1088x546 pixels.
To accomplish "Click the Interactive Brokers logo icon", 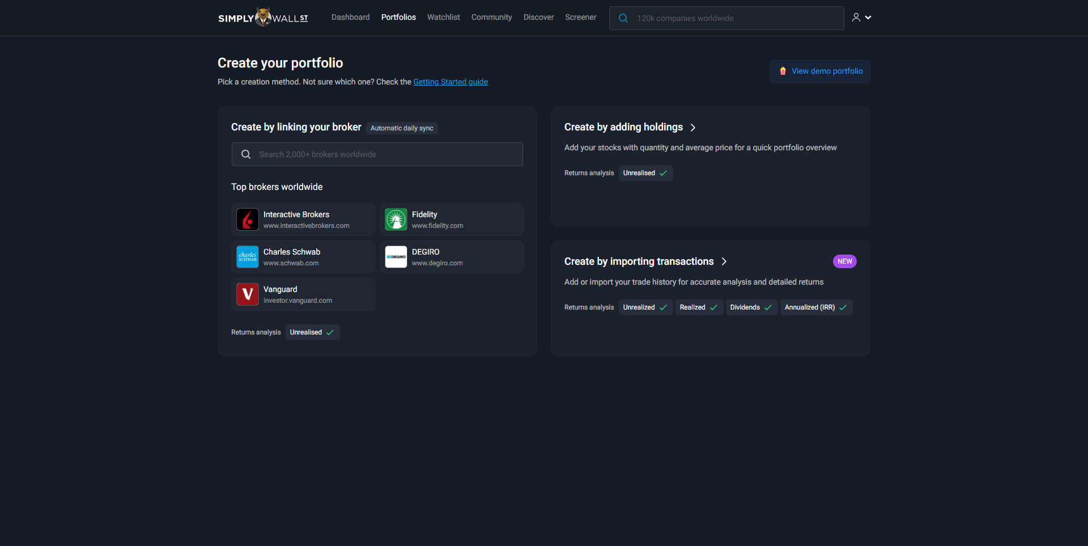I will click(247, 219).
